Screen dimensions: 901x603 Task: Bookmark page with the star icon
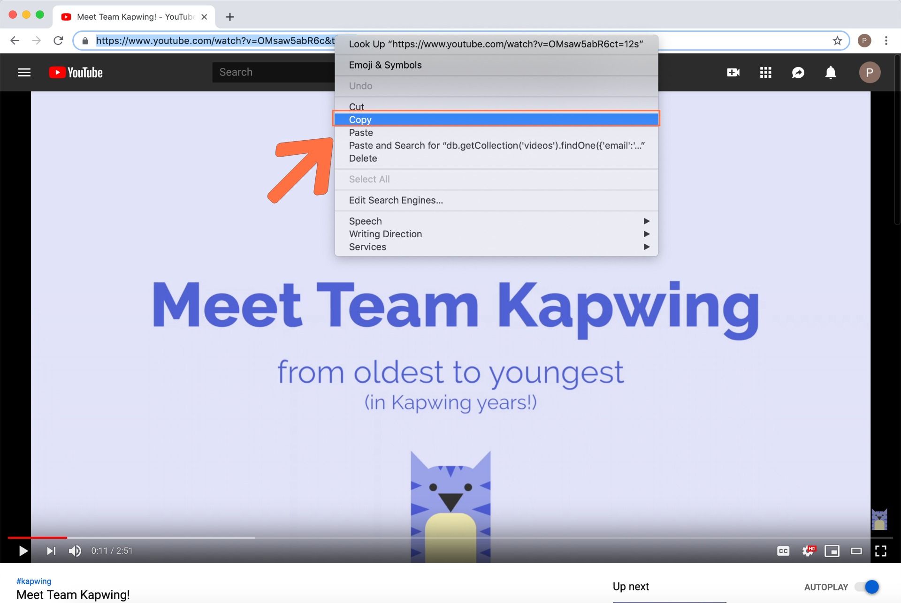(x=837, y=41)
